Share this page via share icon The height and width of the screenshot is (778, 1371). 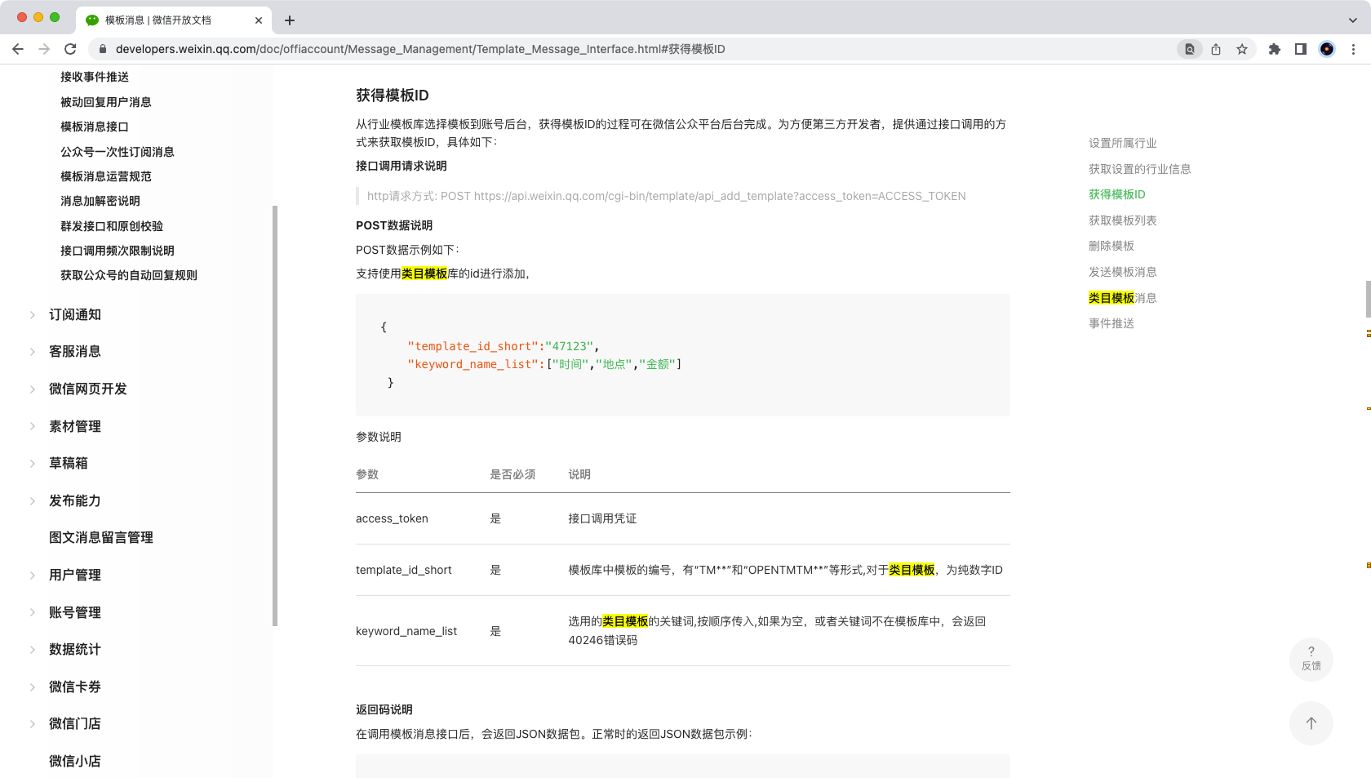tap(1216, 49)
